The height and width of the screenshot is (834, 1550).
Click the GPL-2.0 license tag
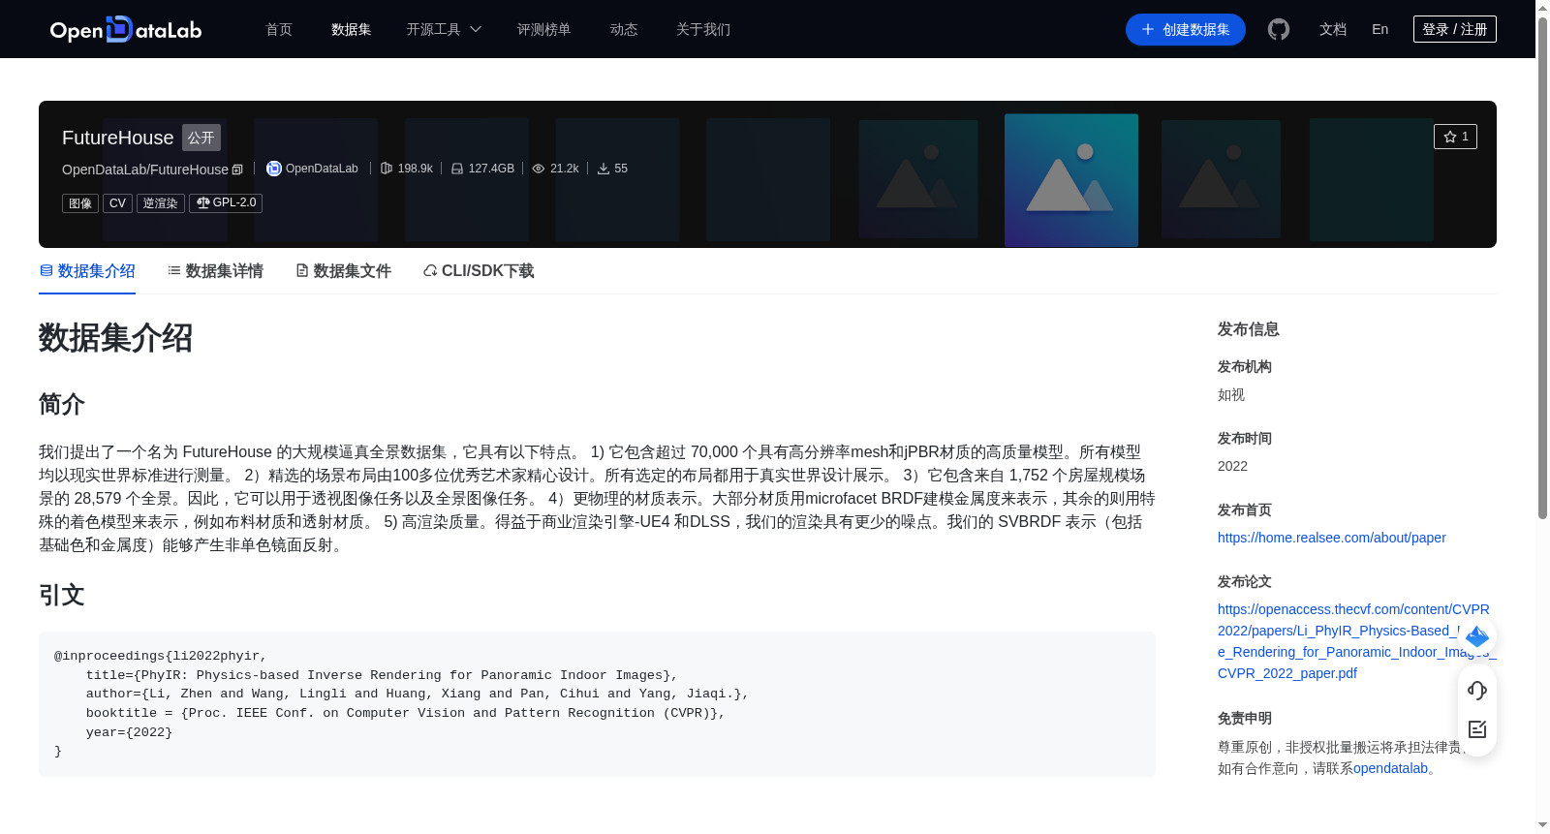tap(226, 203)
